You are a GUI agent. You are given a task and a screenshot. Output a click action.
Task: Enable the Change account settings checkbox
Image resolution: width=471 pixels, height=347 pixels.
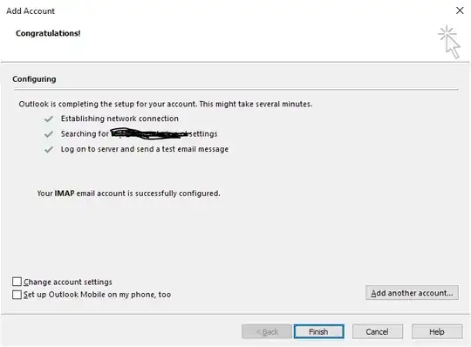[17, 282]
